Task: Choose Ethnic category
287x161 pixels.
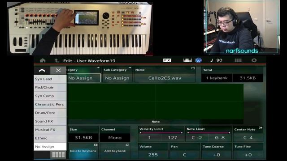Action: point(50,138)
